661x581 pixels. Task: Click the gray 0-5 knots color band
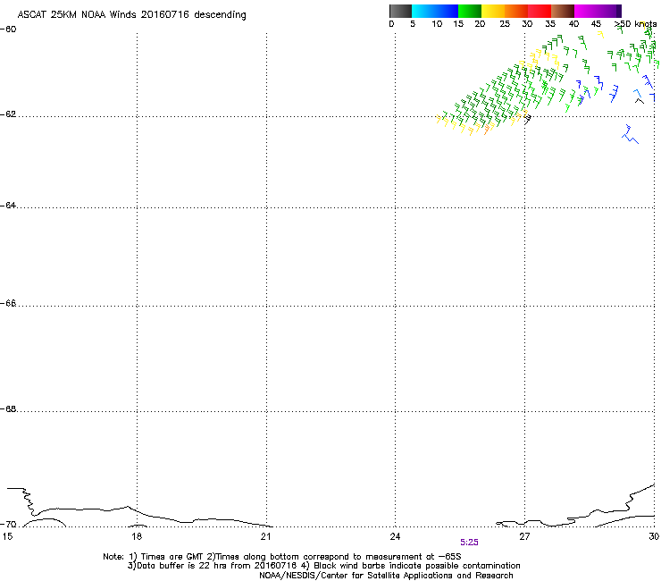click(x=400, y=11)
